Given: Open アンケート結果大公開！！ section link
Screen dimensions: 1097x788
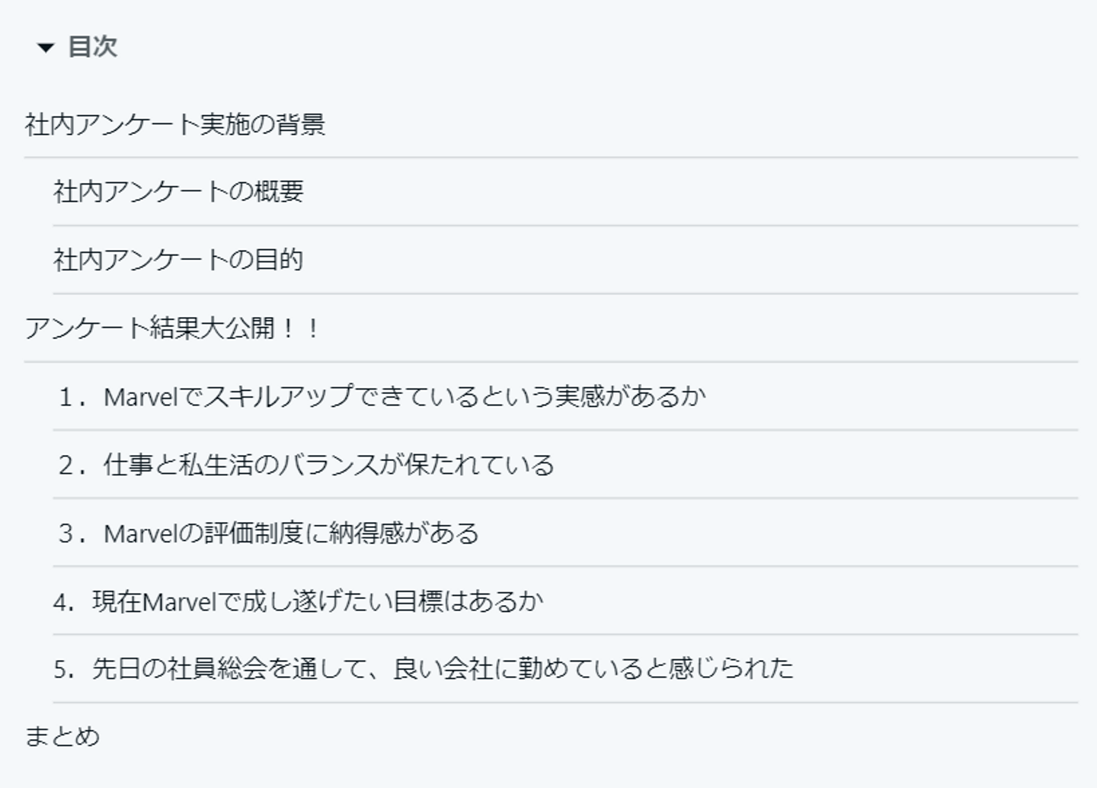Looking at the screenshot, I should pyautogui.click(x=172, y=328).
